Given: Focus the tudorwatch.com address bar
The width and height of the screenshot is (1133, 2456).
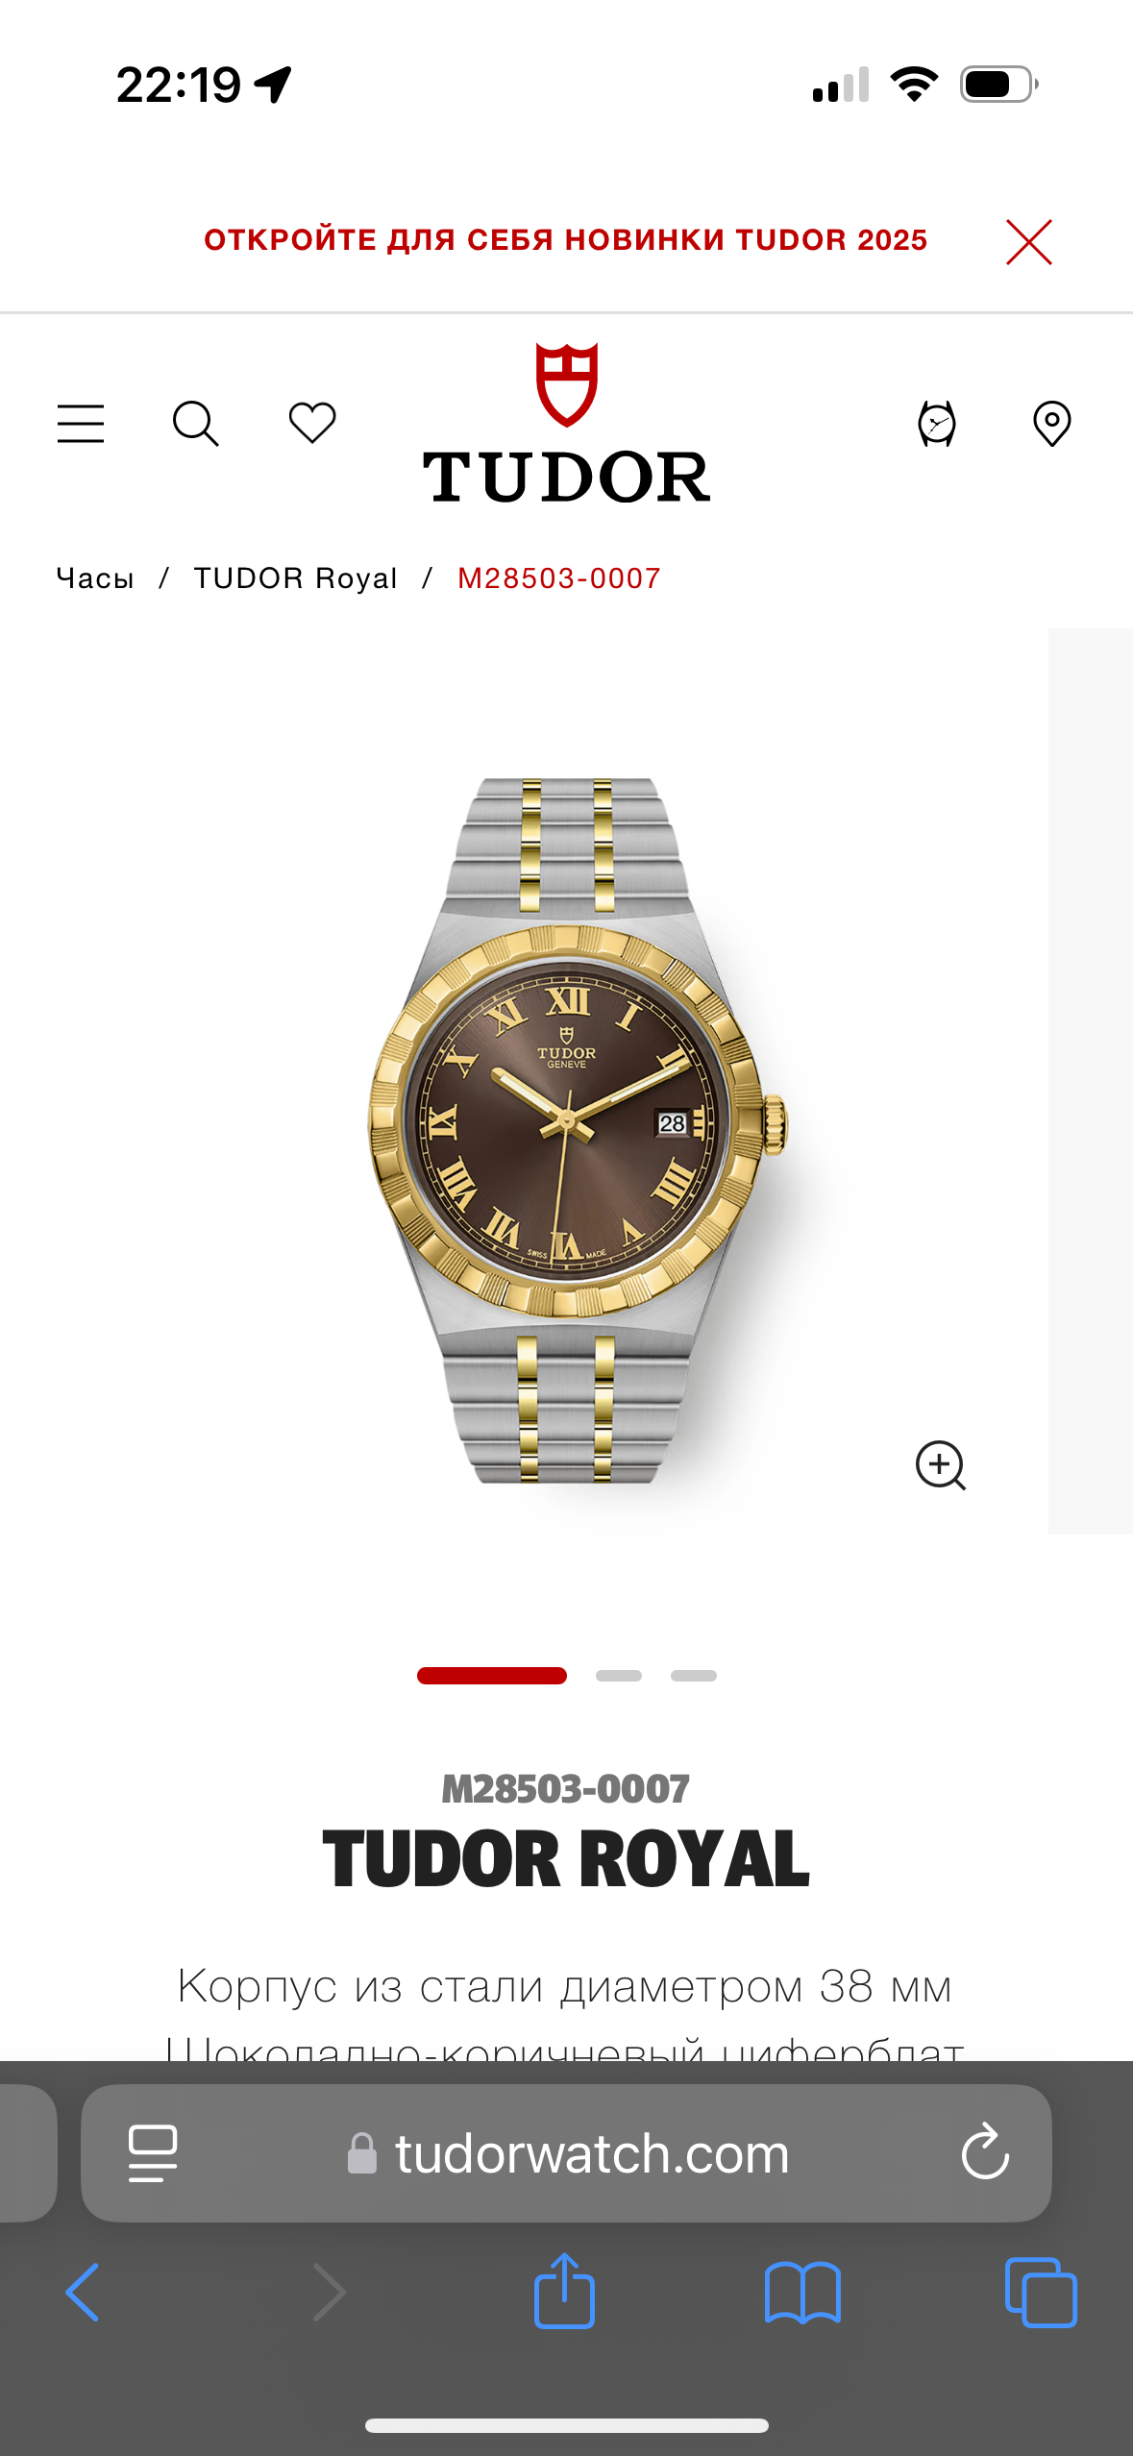Looking at the screenshot, I should point(566,2153).
